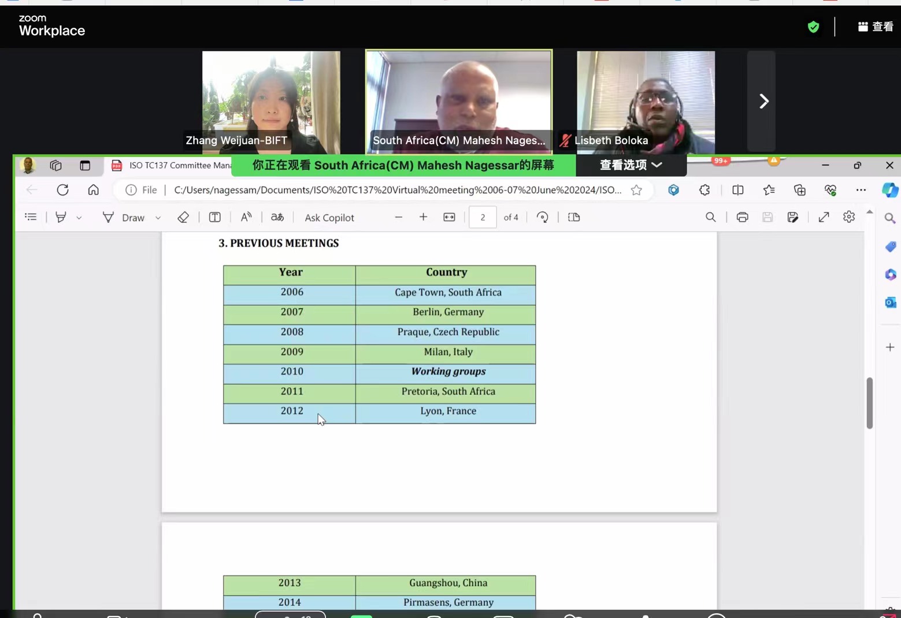Image resolution: width=901 pixels, height=618 pixels.
Task: Show next participants with right arrow
Action: click(763, 102)
